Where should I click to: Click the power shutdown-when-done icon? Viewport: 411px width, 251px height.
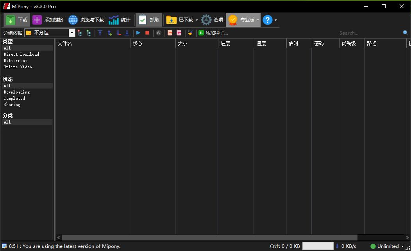159,33
